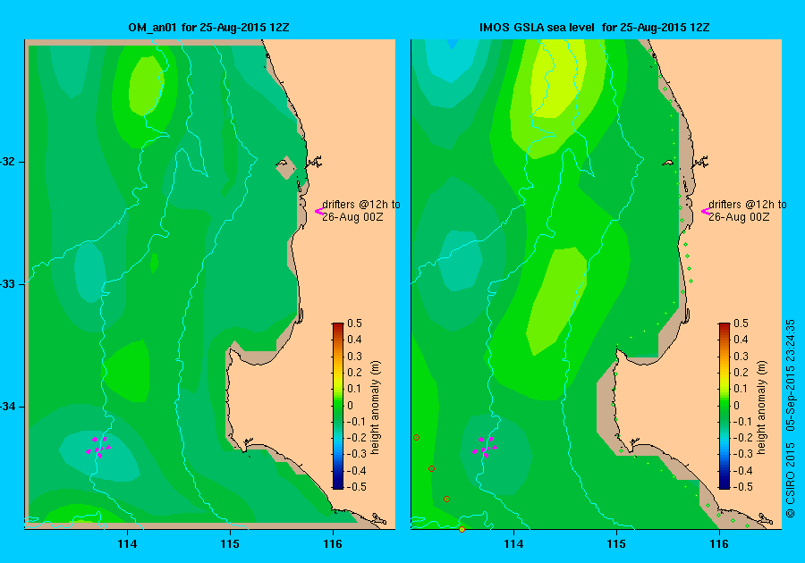
Task: Click the magenta drifter cluster on left map
Action: (x=98, y=447)
